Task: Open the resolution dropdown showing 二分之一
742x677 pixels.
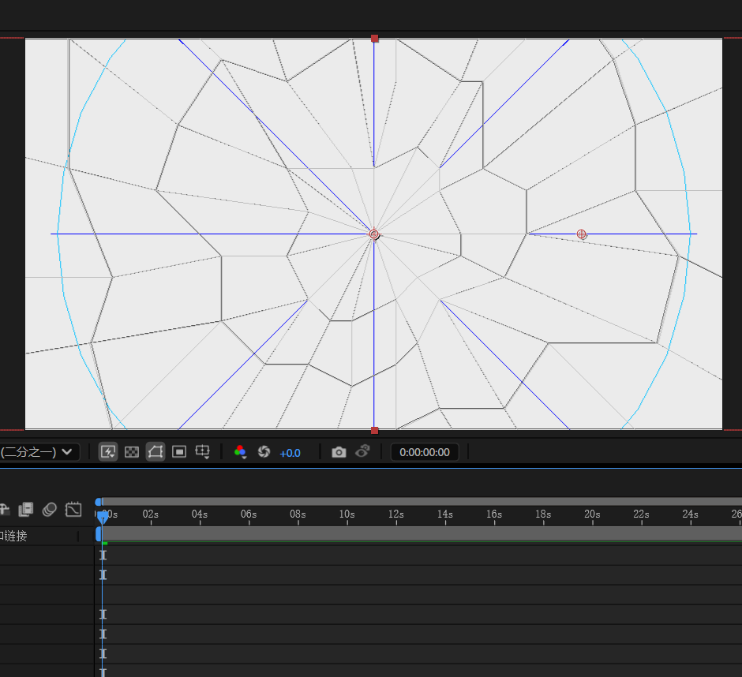Action: pyautogui.click(x=38, y=452)
